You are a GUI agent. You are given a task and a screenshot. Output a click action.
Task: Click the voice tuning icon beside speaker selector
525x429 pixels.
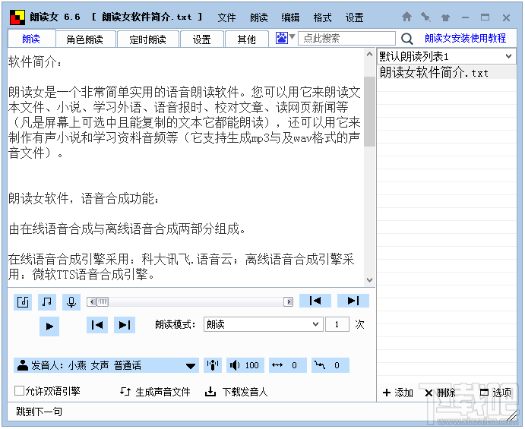[213, 365]
